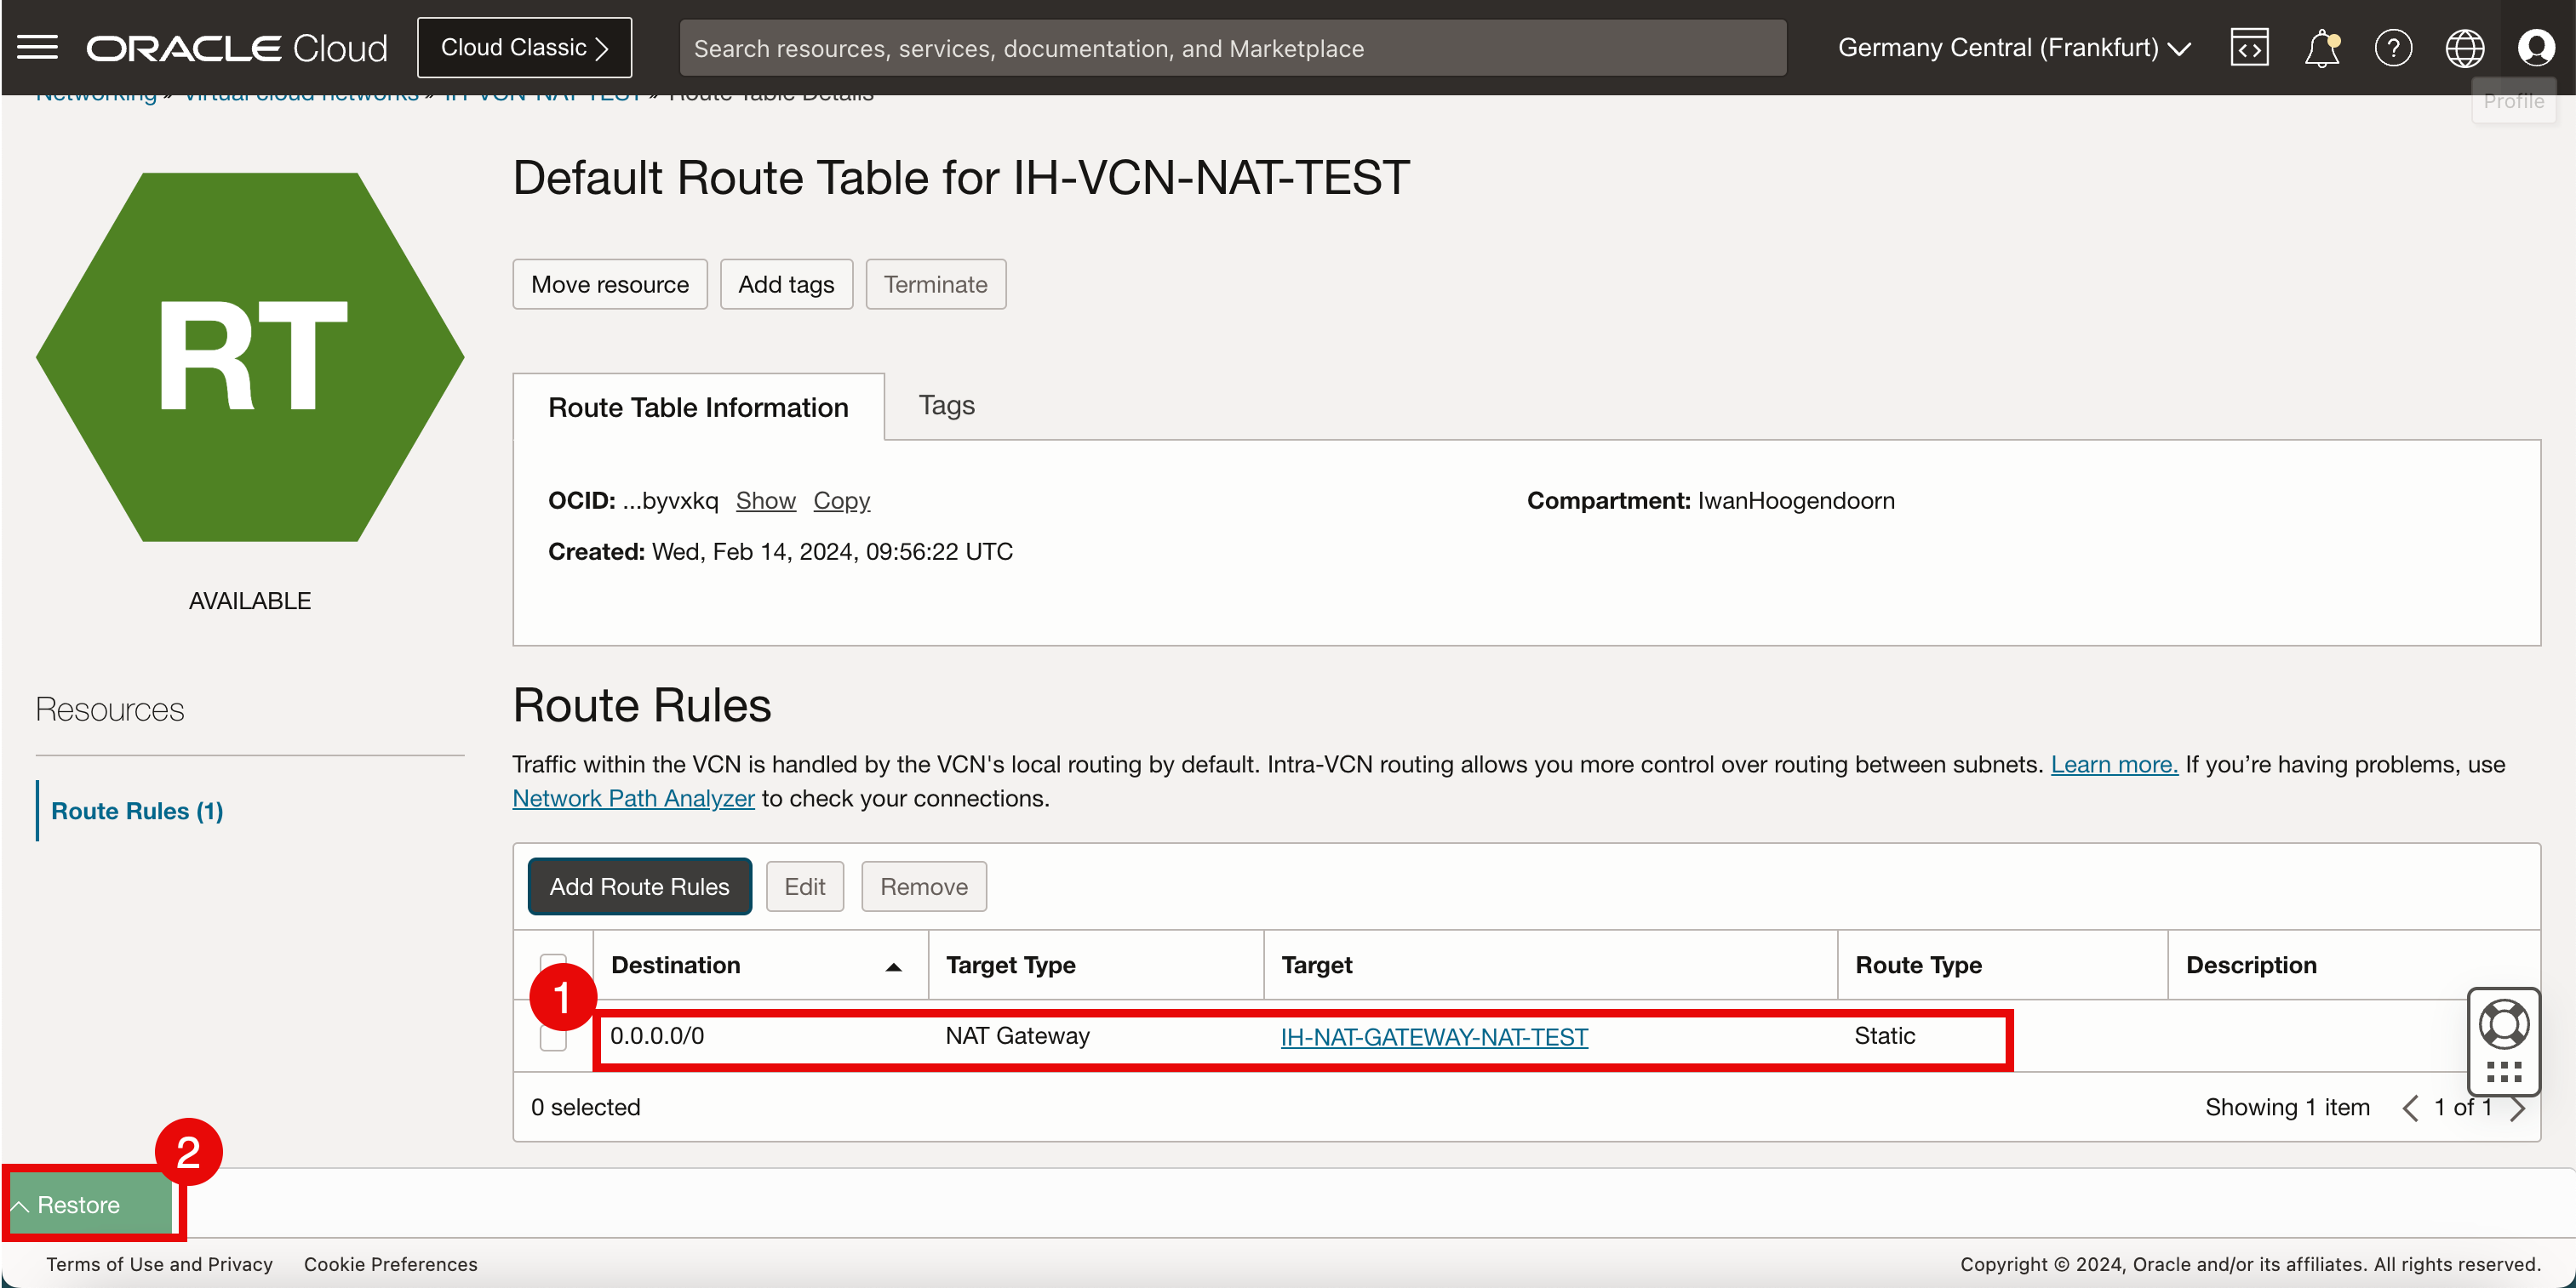
Task: Switch to Cloud Classic view
Action: pyautogui.click(x=524, y=47)
